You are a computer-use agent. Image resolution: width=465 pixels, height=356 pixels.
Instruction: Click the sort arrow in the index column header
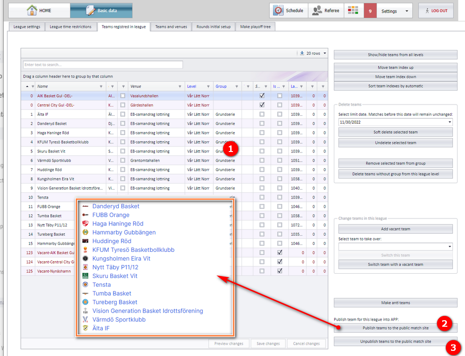click(x=27, y=86)
